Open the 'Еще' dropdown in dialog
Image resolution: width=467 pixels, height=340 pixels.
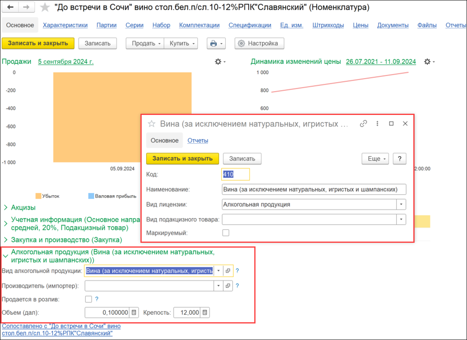pyautogui.click(x=375, y=159)
